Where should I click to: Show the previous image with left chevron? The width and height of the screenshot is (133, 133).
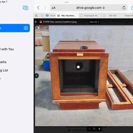[x=37, y=76]
